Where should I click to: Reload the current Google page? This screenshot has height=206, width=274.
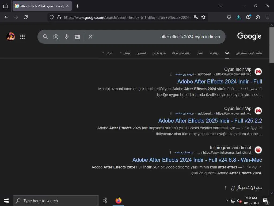tap(26, 17)
